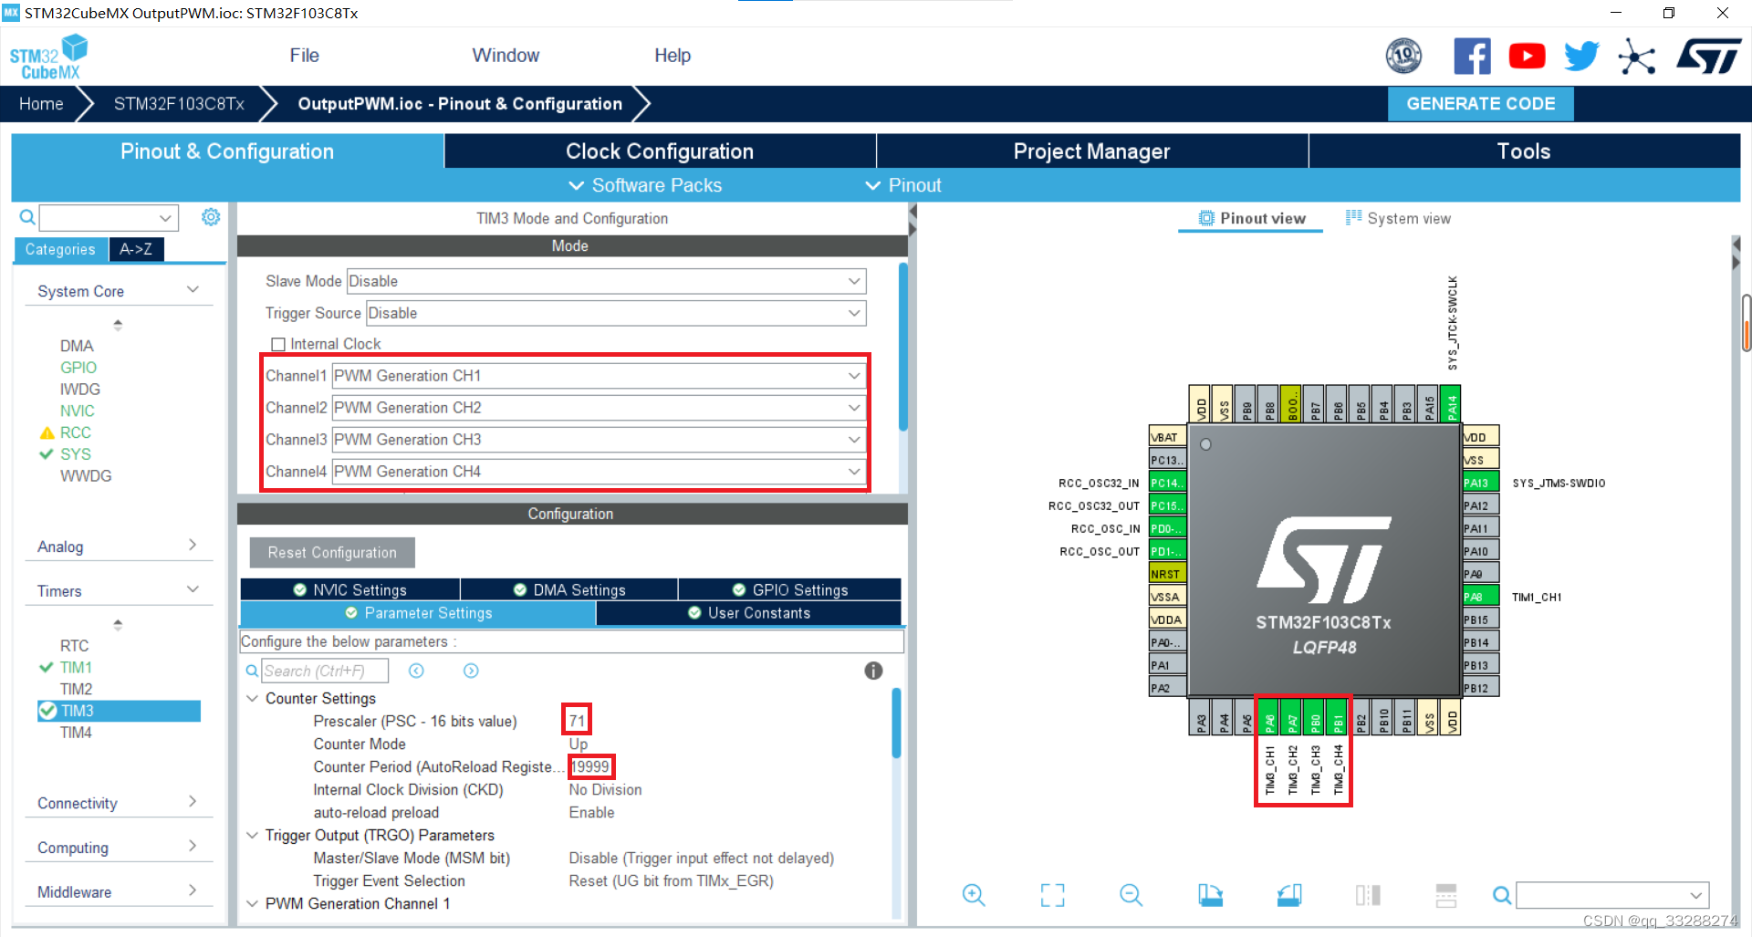Rotate the chip clockwise in pinout view
This screenshot has height=937, width=1752.
coord(1210,895)
